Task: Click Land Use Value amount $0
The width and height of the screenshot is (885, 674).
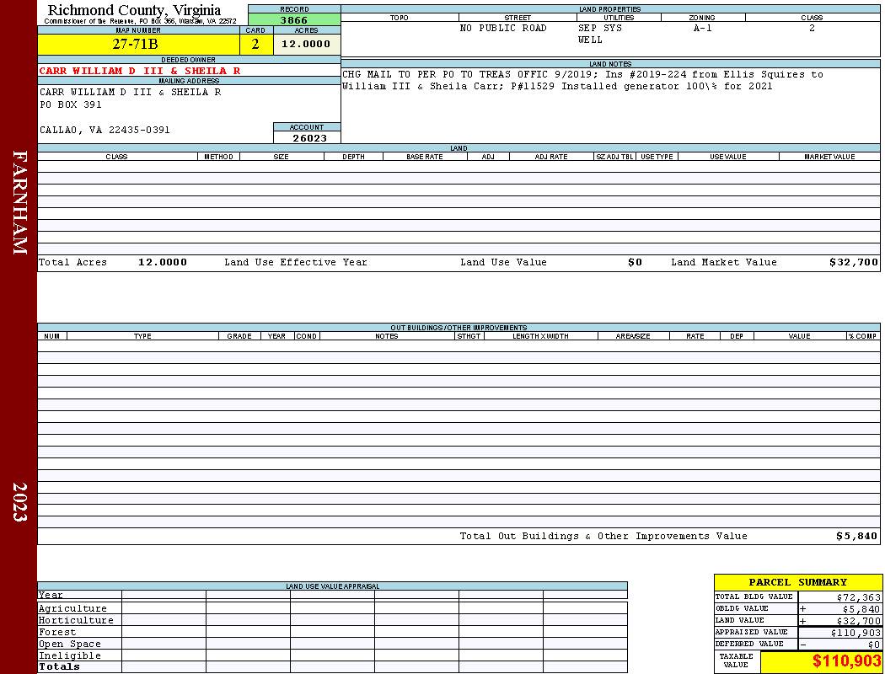Action: (x=635, y=262)
